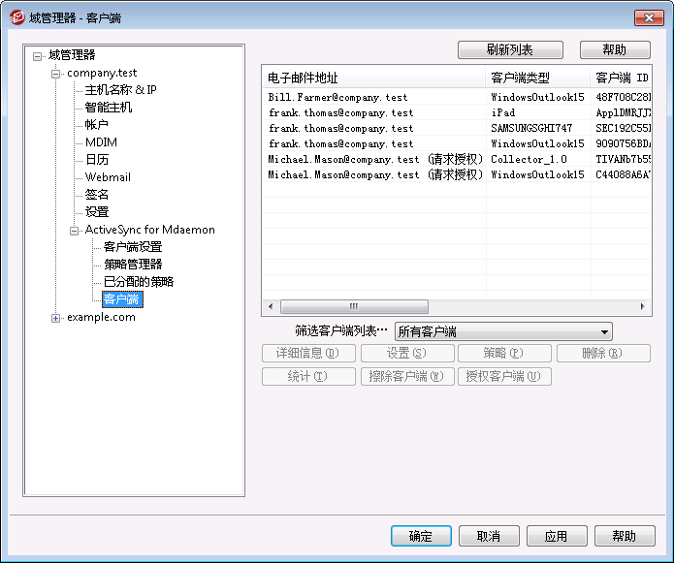Click the 刷新列表 button

[510, 49]
